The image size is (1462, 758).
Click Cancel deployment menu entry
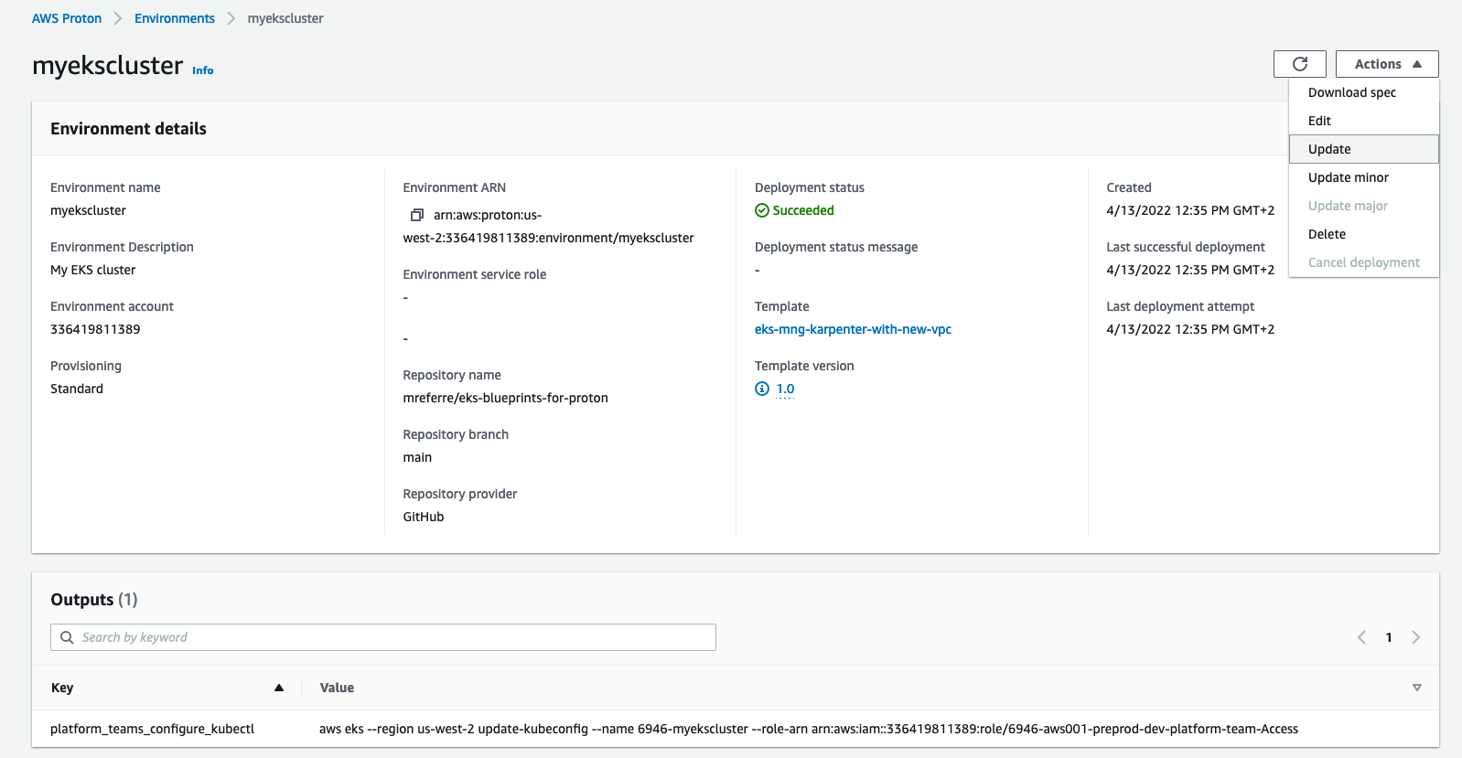click(1364, 262)
